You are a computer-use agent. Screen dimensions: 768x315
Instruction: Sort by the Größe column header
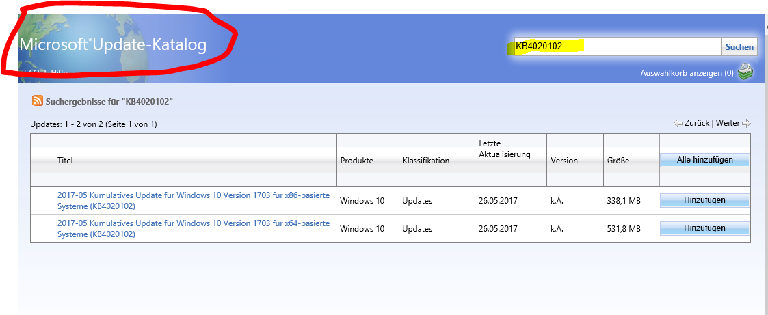pyautogui.click(x=618, y=161)
